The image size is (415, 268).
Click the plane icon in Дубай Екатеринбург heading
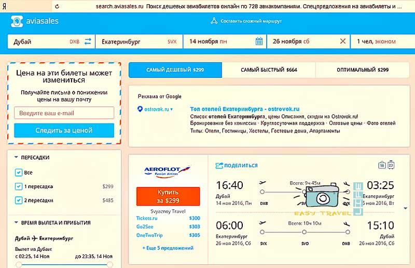pos(34,238)
